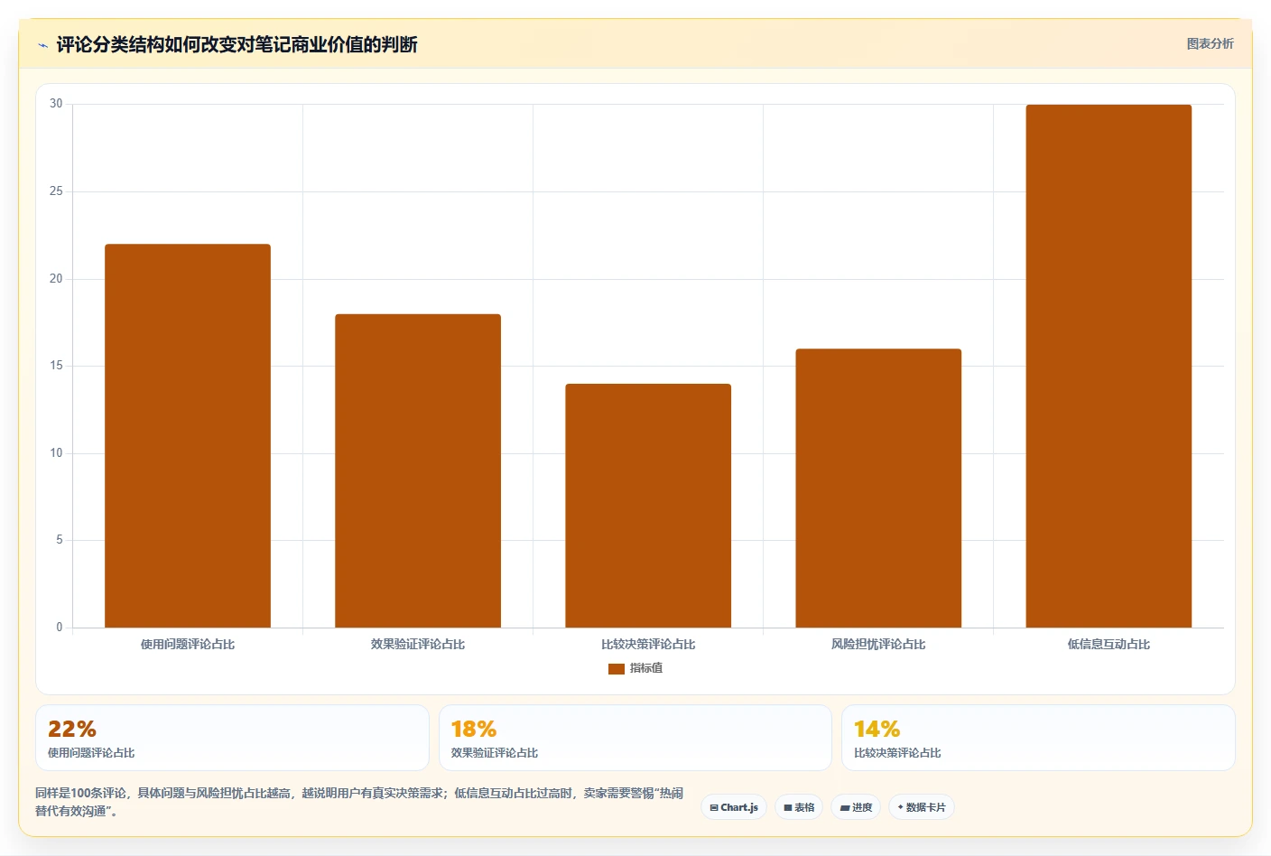Click the 进度 tag pill

(x=856, y=807)
